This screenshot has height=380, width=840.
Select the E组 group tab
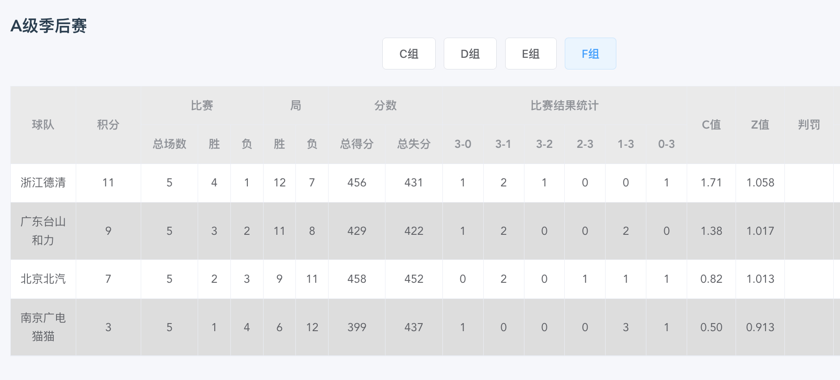click(x=531, y=54)
